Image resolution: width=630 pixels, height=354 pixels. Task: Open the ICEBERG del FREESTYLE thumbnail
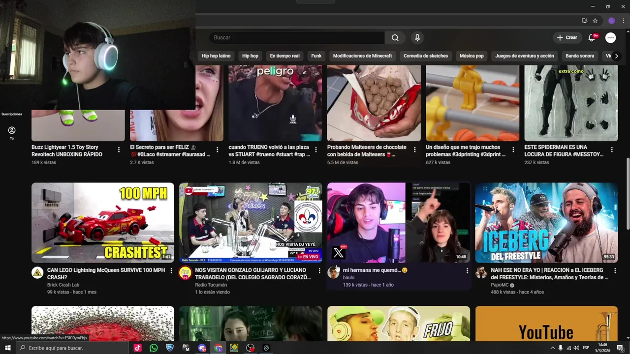546,223
